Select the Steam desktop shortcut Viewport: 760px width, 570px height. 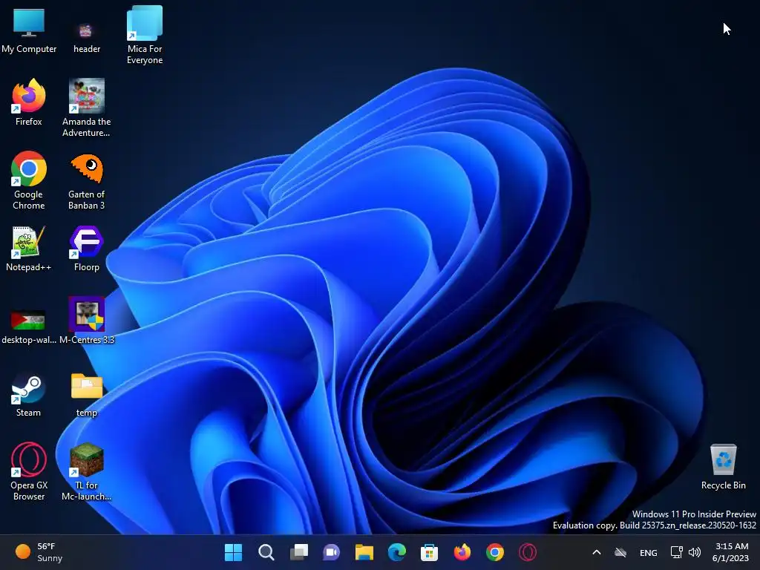point(29,395)
